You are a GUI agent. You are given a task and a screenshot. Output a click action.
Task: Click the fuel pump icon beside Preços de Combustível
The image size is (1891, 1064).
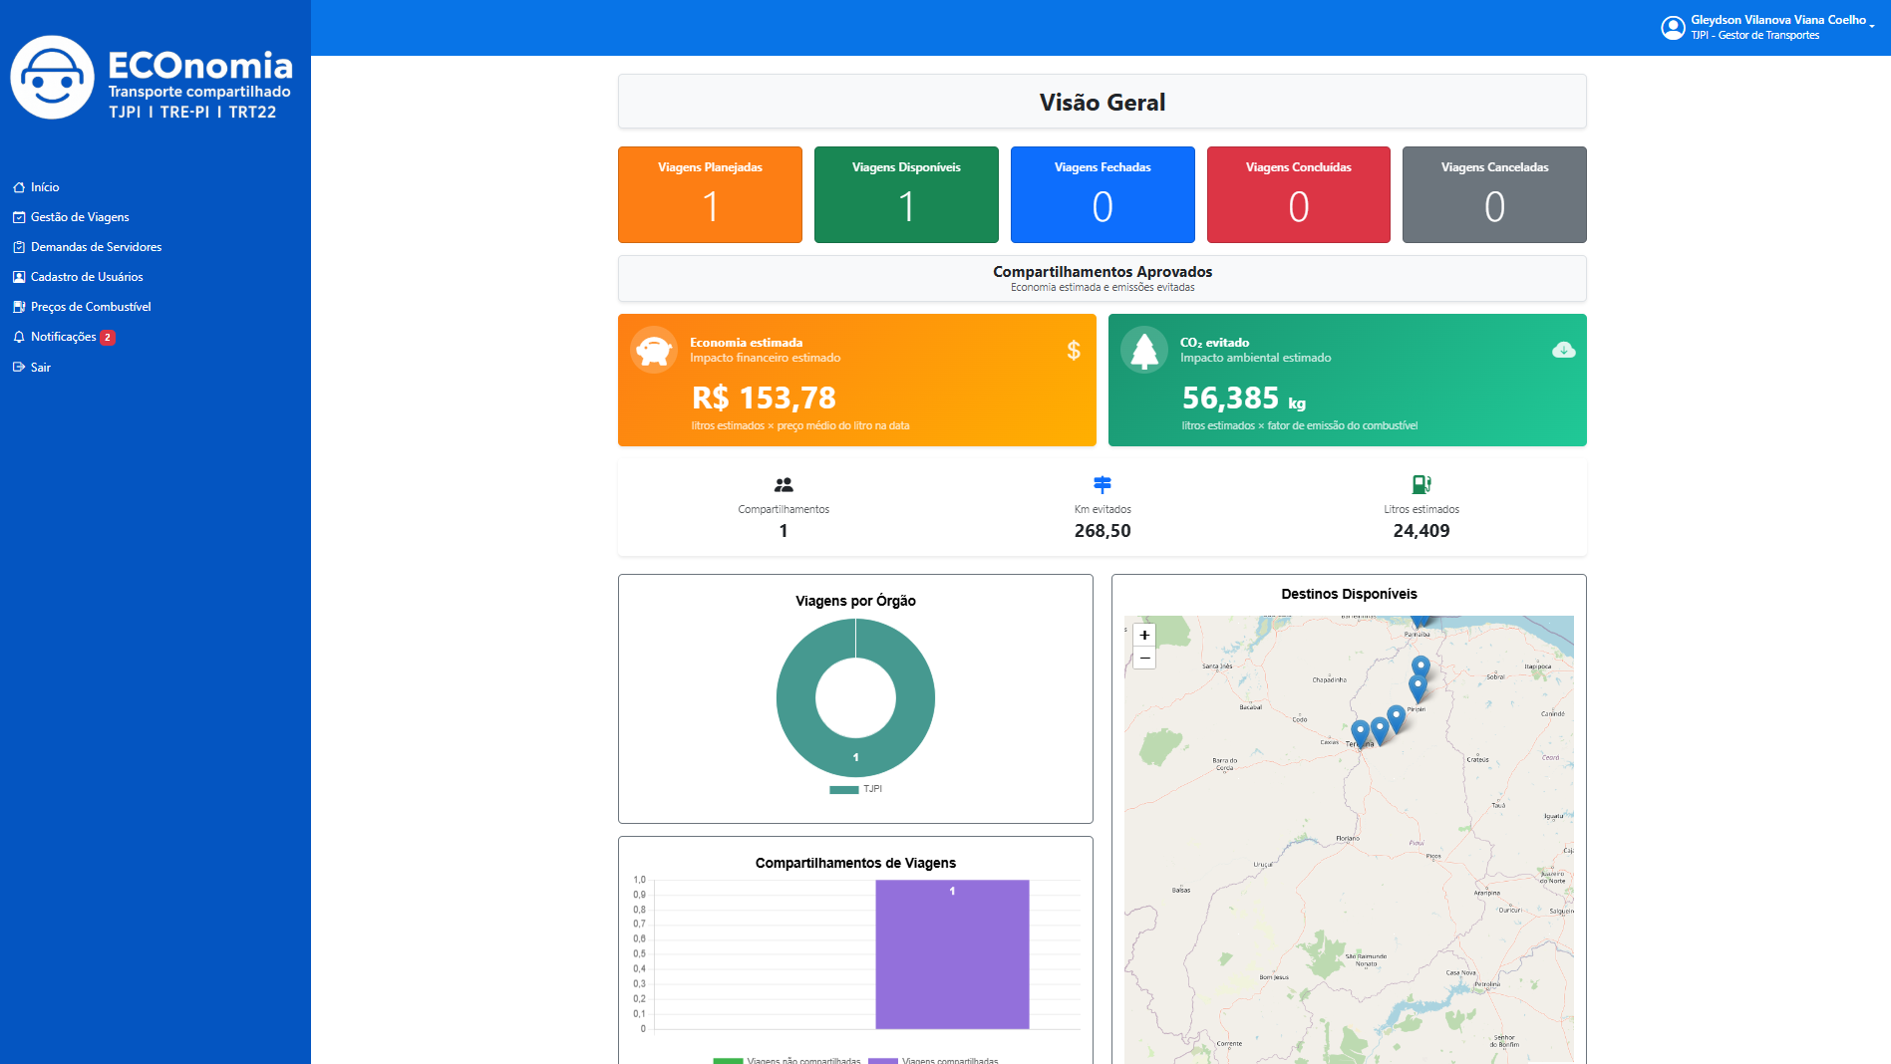19,307
